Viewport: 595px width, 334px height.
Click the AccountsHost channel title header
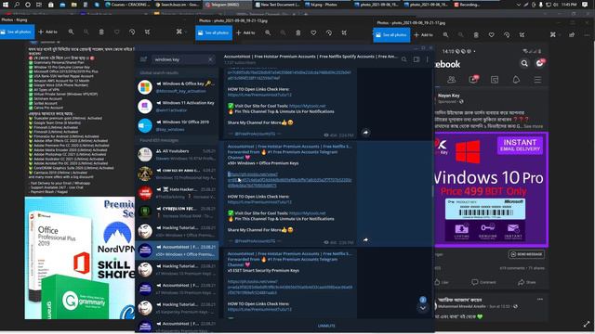coord(311,57)
